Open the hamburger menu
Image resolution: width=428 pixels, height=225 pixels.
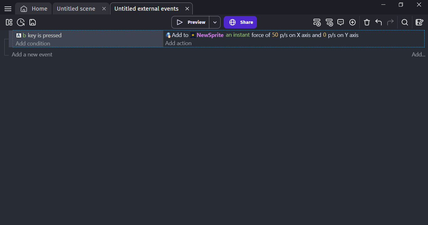pyautogui.click(x=8, y=8)
